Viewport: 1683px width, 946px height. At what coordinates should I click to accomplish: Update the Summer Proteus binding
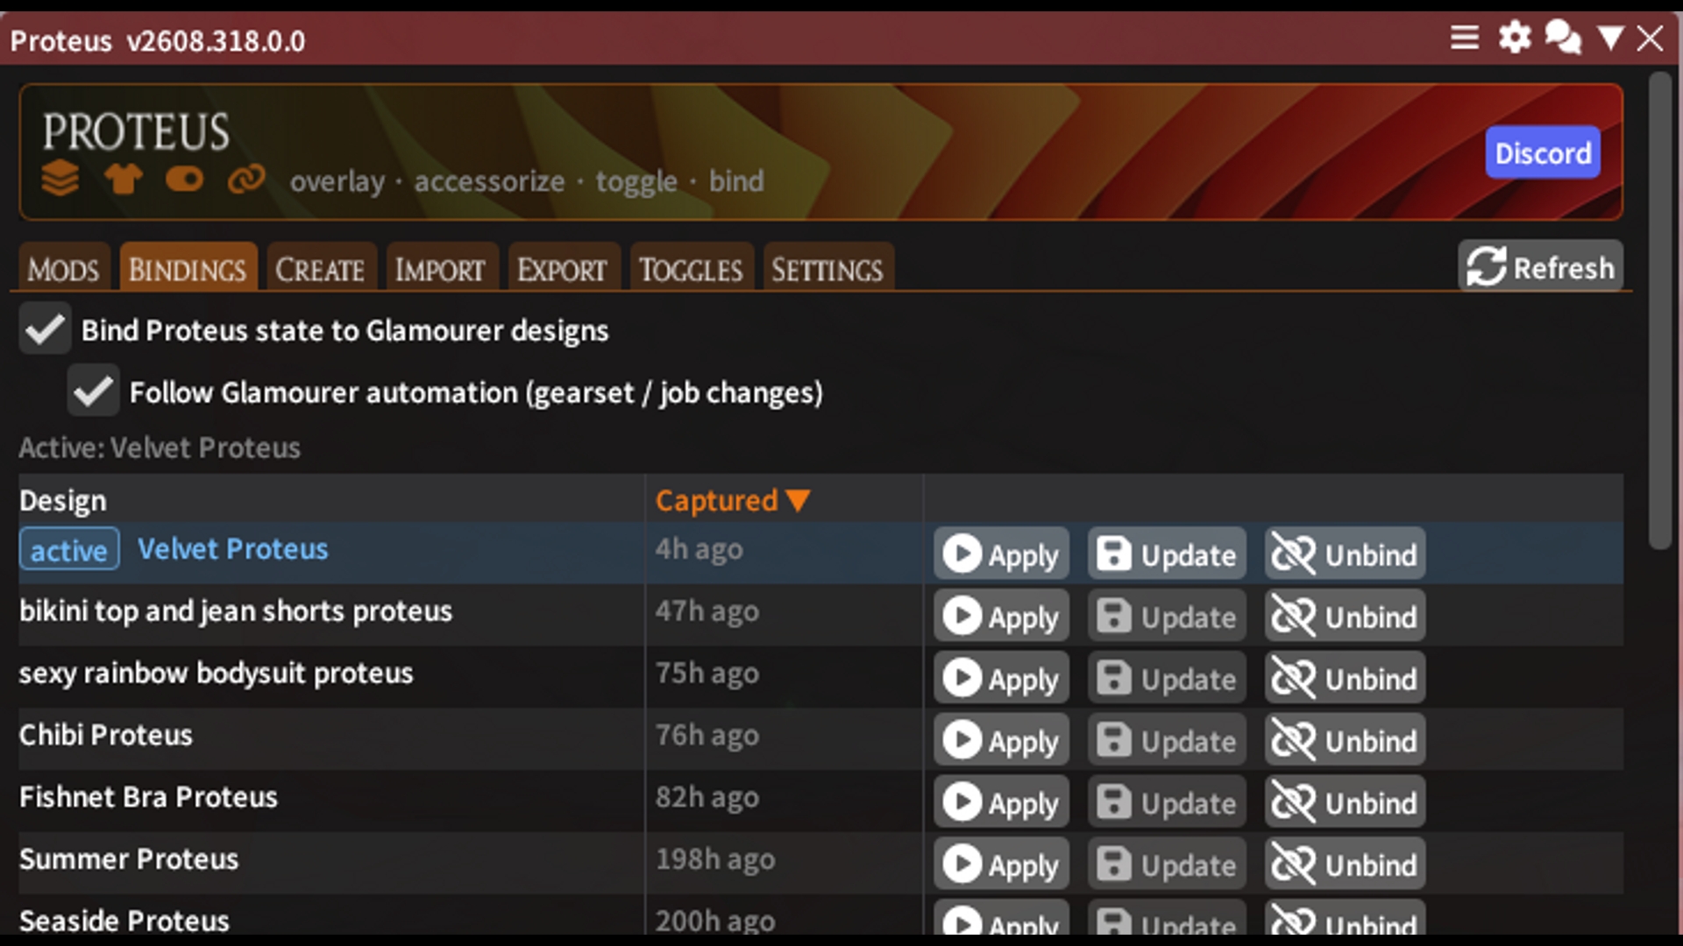(1167, 865)
